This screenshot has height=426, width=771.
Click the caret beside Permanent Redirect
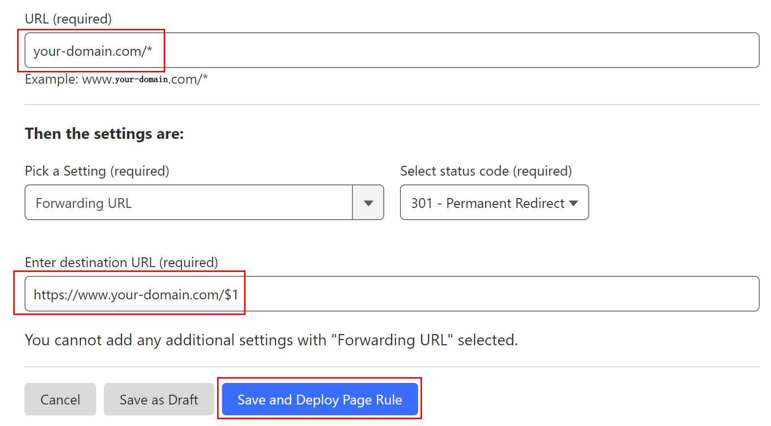[x=573, y=203]
